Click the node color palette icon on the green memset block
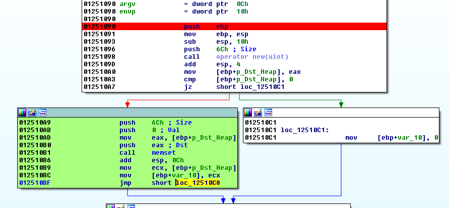The height and width of the screenshot is (208, 449). click(22, 113)
